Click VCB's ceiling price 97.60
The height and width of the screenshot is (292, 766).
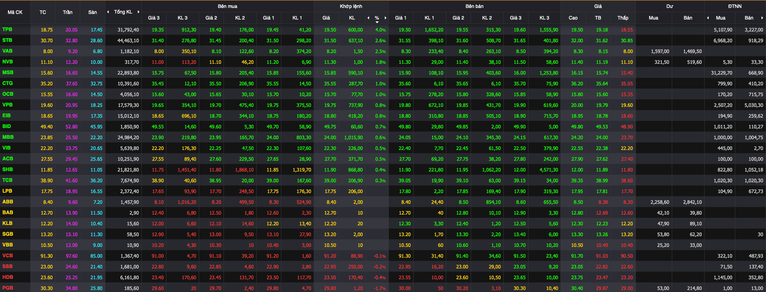71,256
